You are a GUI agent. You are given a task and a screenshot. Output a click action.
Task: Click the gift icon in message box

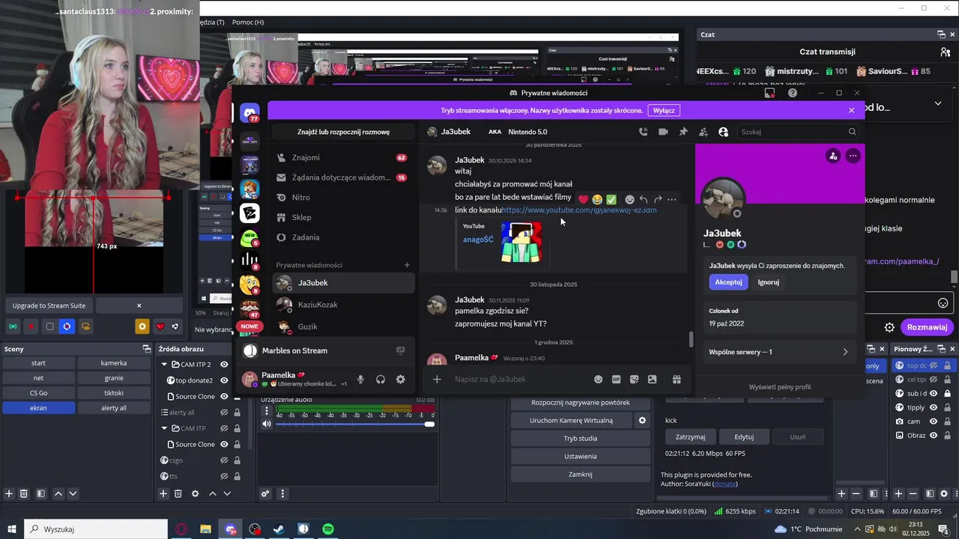pos(677,380)
